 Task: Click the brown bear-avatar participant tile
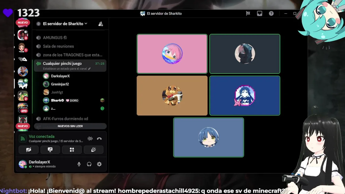172,96
